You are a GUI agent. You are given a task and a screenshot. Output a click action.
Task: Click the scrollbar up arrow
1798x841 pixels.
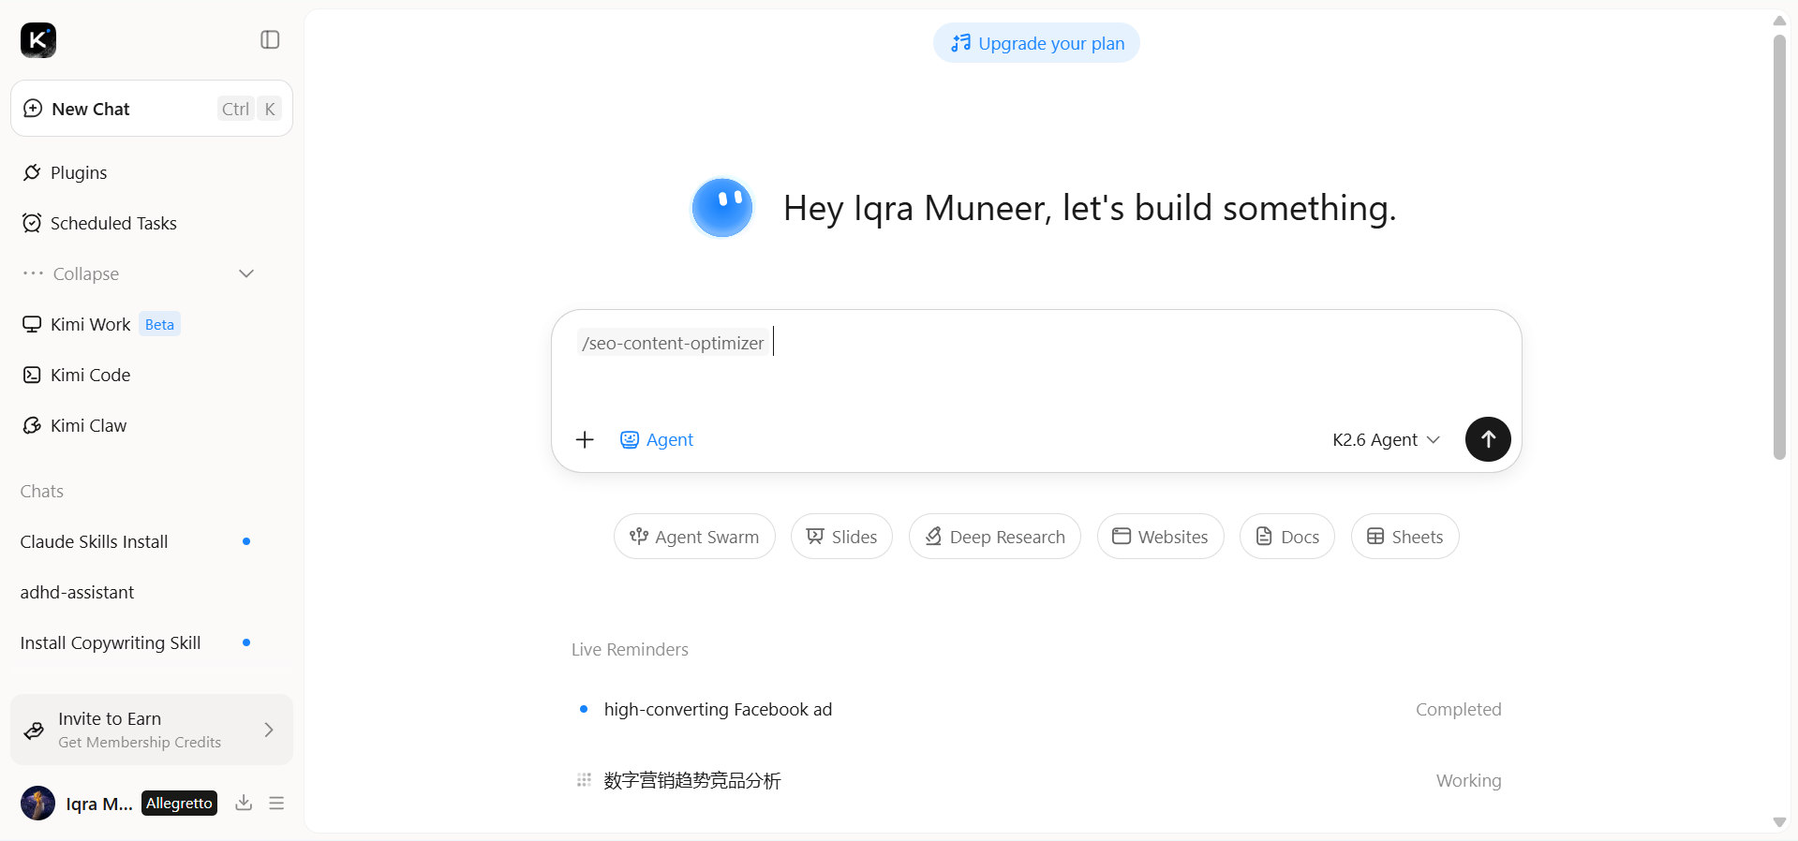pyautogui.click(x=1779, y=21)
